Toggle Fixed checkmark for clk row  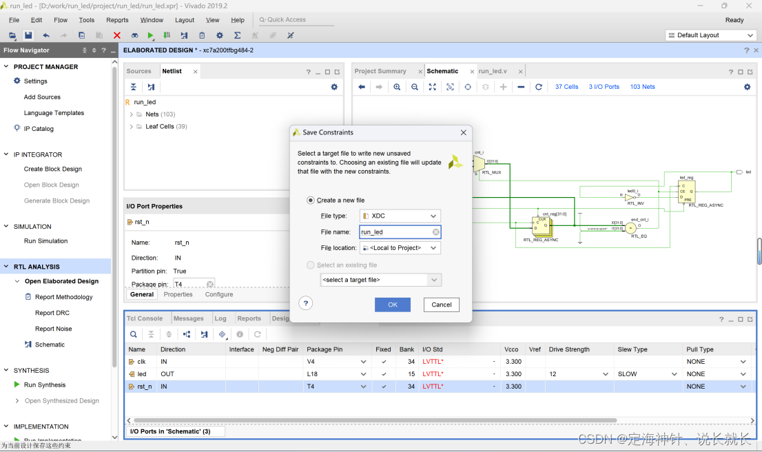pos(384,362)
